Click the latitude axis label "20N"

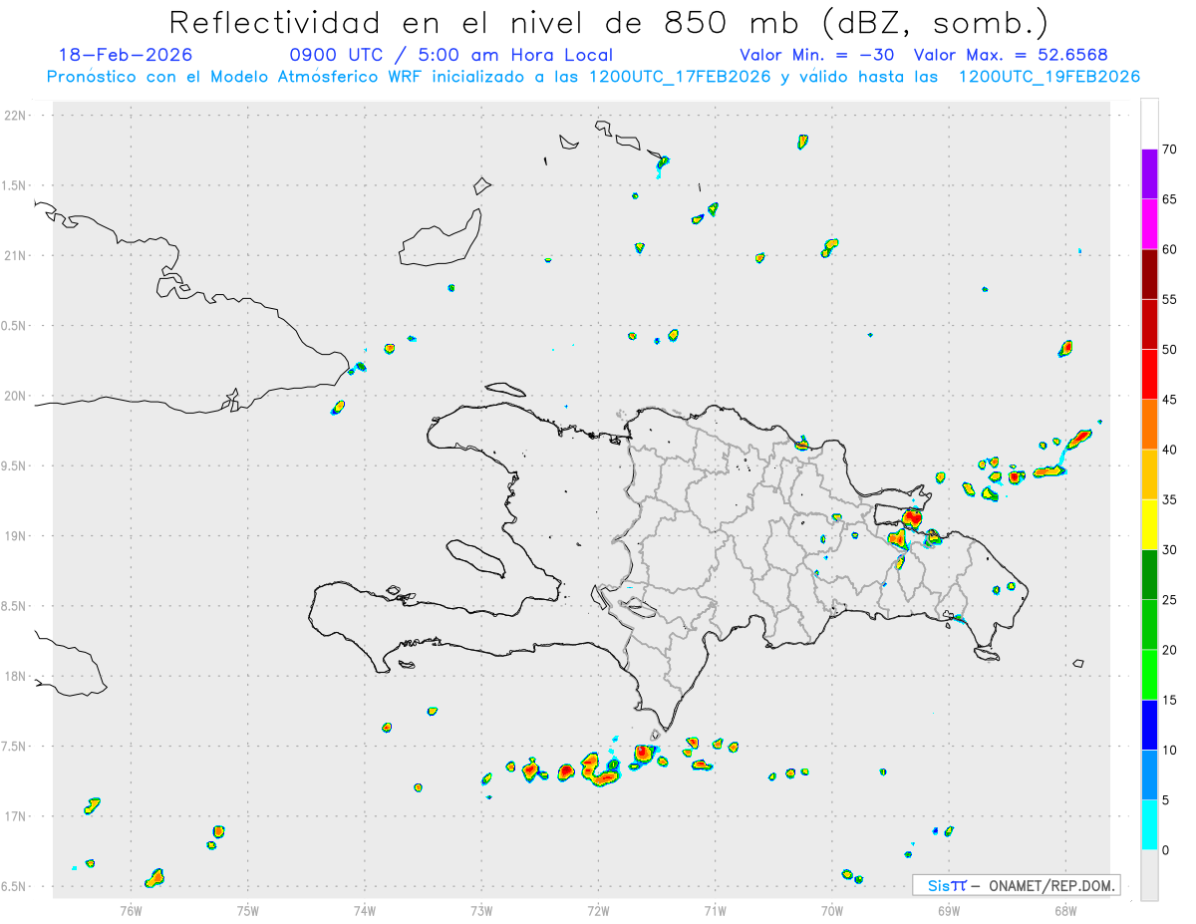16,396
